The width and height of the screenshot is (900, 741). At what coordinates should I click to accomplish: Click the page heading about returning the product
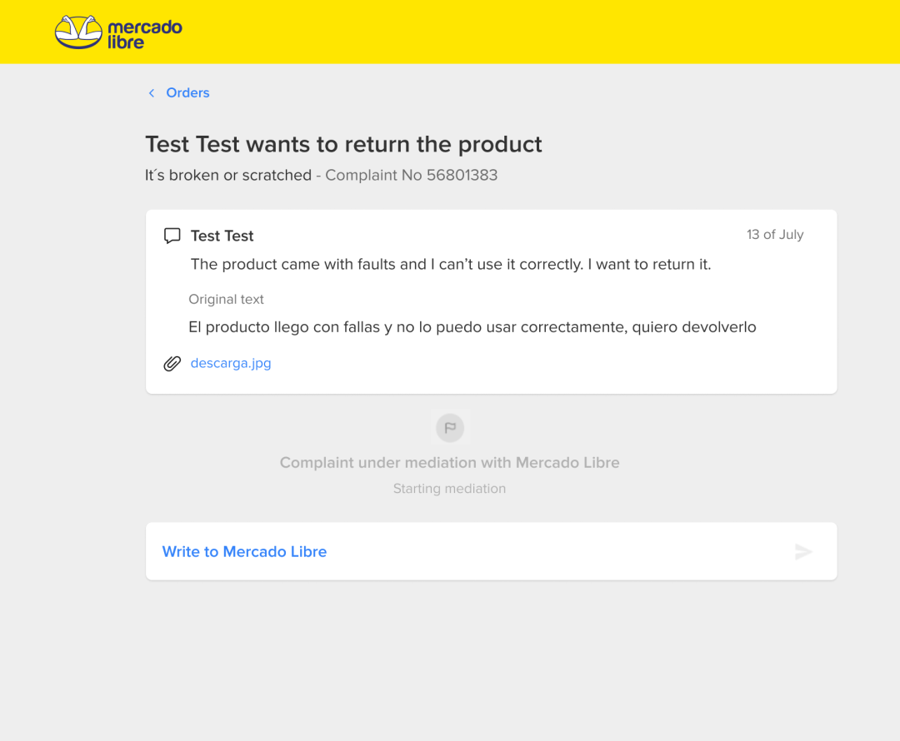[343, 144]
